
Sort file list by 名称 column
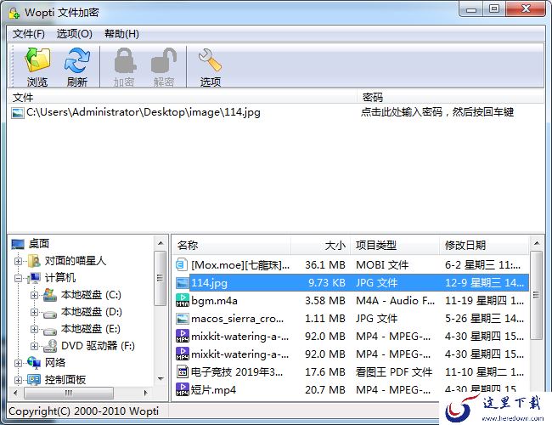(x=232, y=245)
